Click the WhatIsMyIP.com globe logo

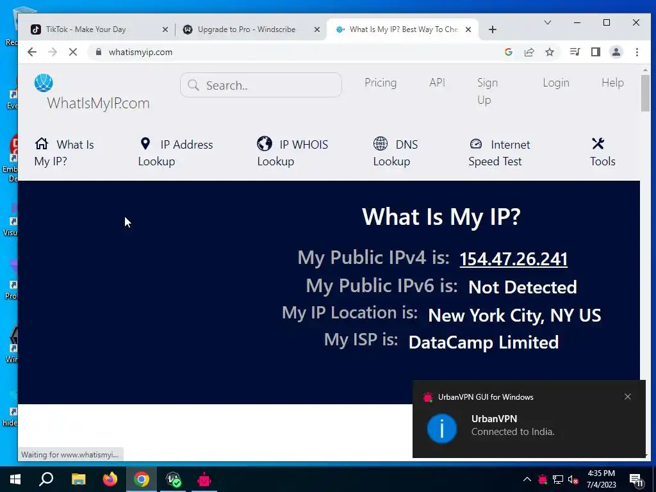(x=44, y=83)
